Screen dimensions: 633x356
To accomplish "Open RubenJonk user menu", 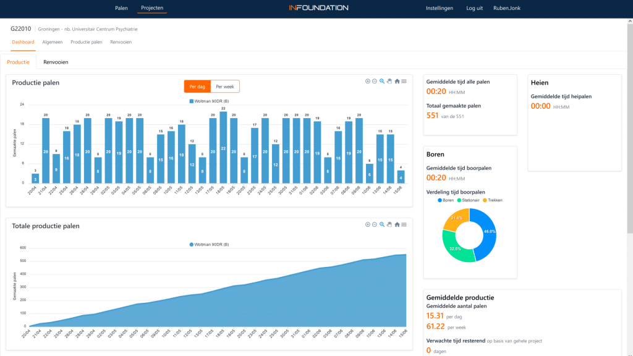I will [x=508, y=8].
